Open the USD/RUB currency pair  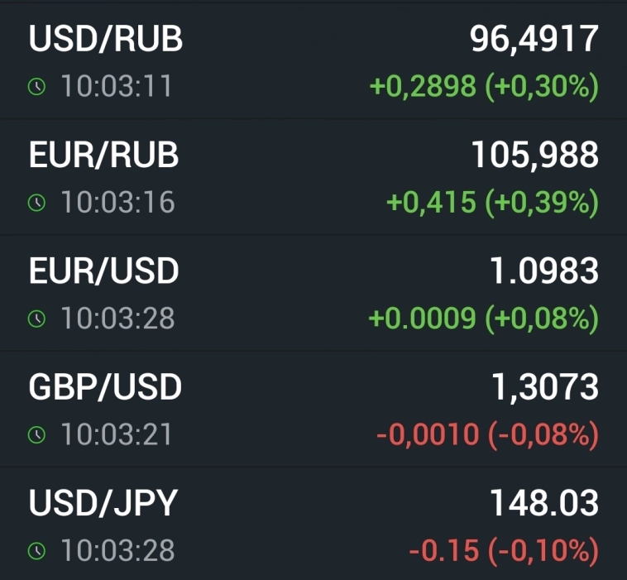tap(106, 40)
